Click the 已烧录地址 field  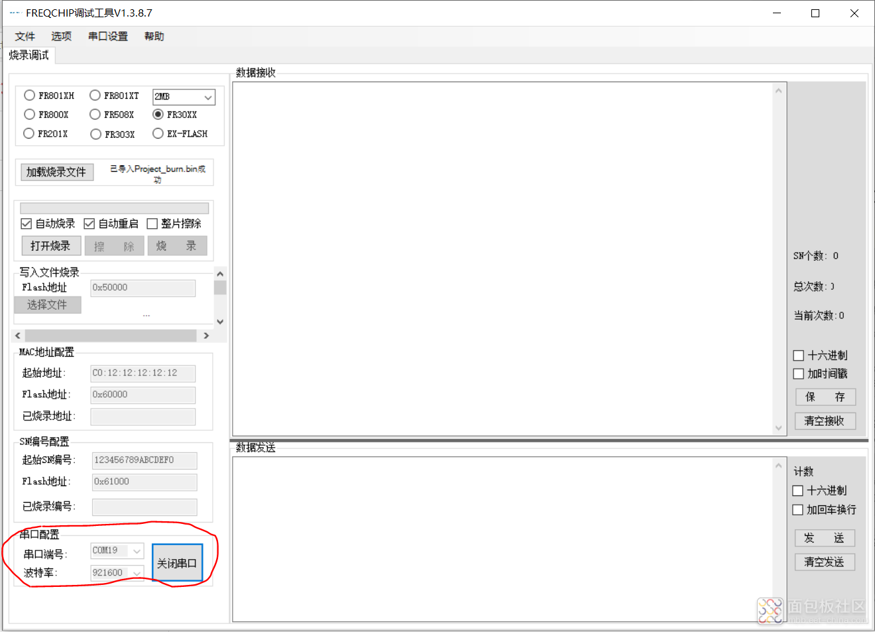click(143, 416)
